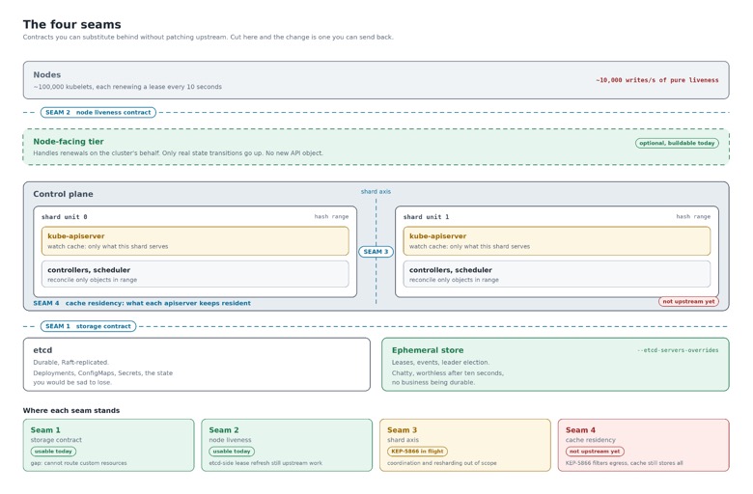Open the Seam 1 storage contract card
This screenshot has height=494, width=753.
click(x=108, y=445)
